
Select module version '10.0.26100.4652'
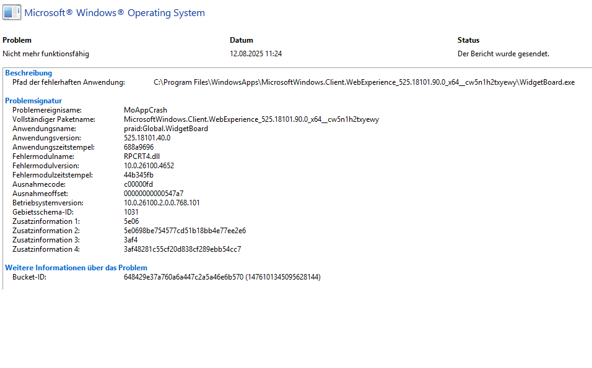click(149, 166)
